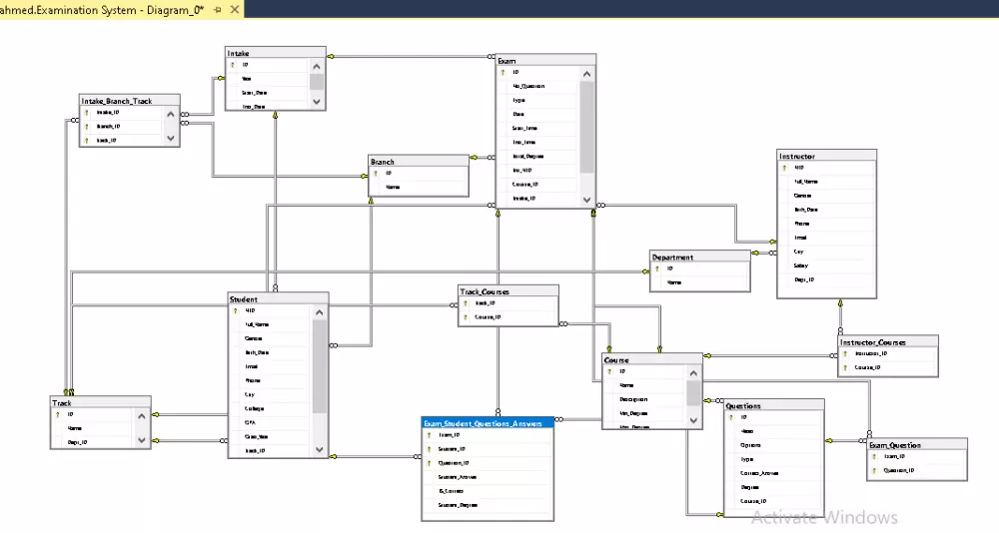Select the Branch table title bar
Image resolution: width=999 pixels, height=533 pixels.
coord(419,161)
